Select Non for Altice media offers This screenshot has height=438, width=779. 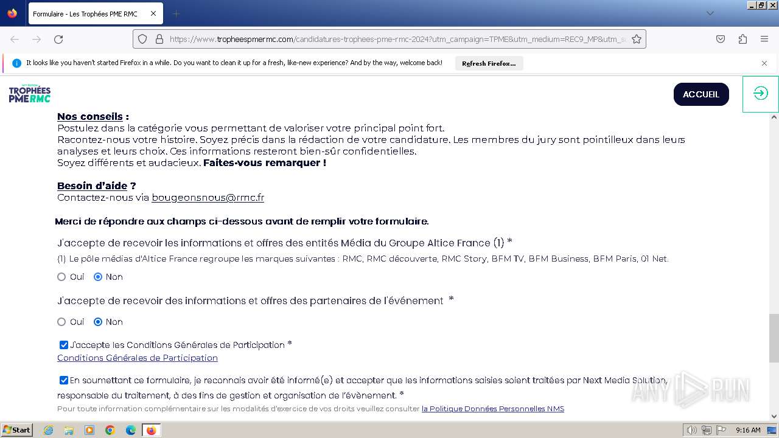(98, 277)
